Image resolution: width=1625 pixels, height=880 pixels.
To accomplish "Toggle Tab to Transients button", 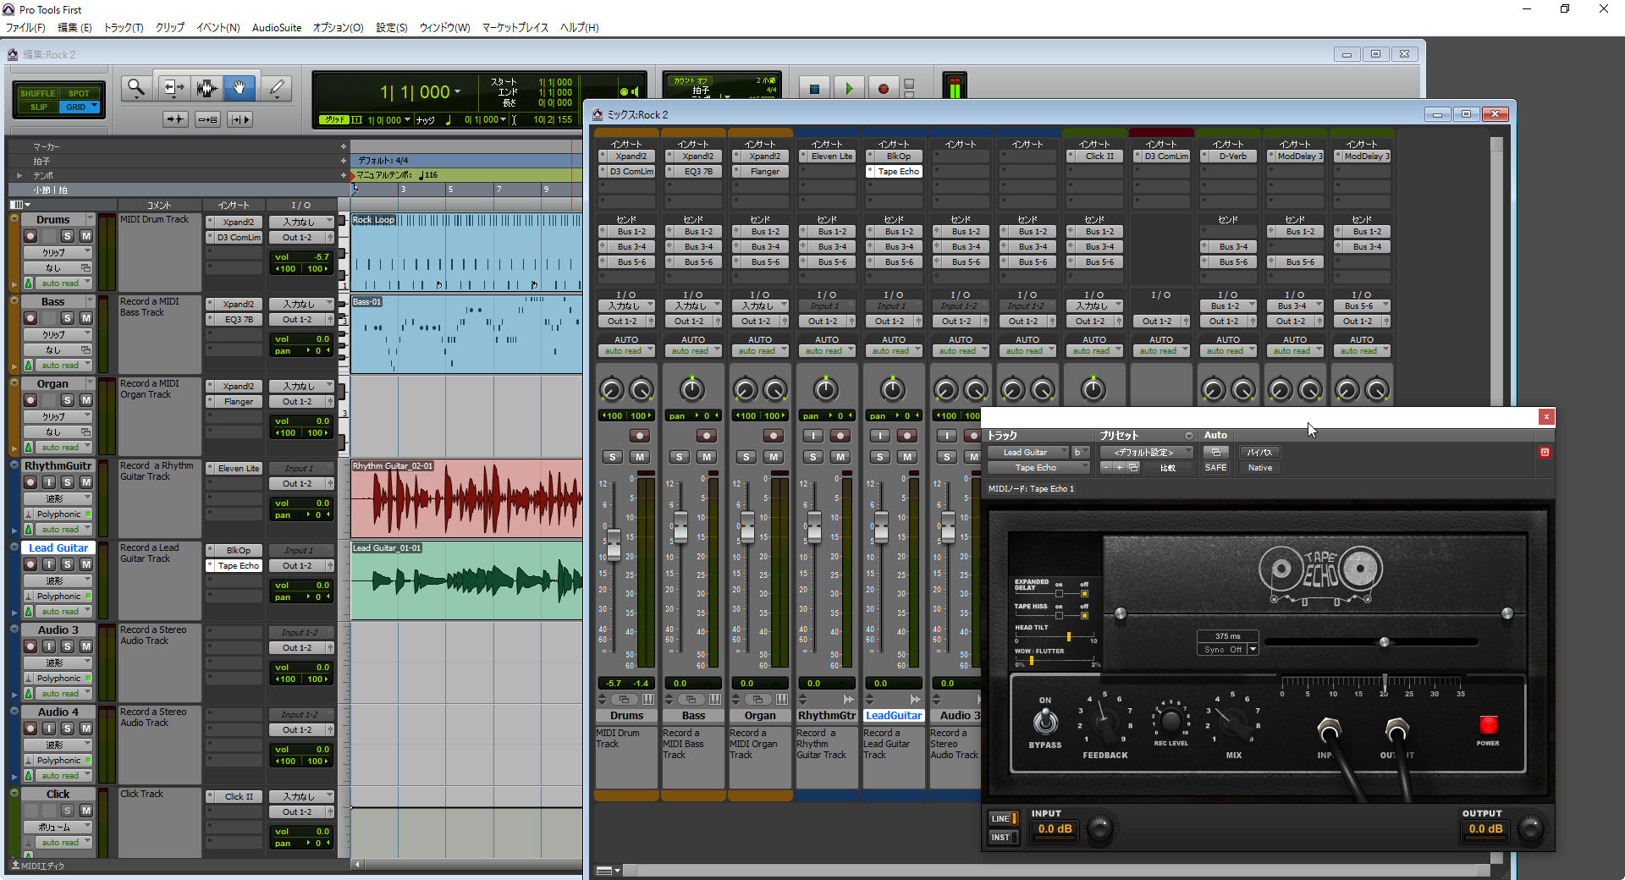I will pos(175,119).
